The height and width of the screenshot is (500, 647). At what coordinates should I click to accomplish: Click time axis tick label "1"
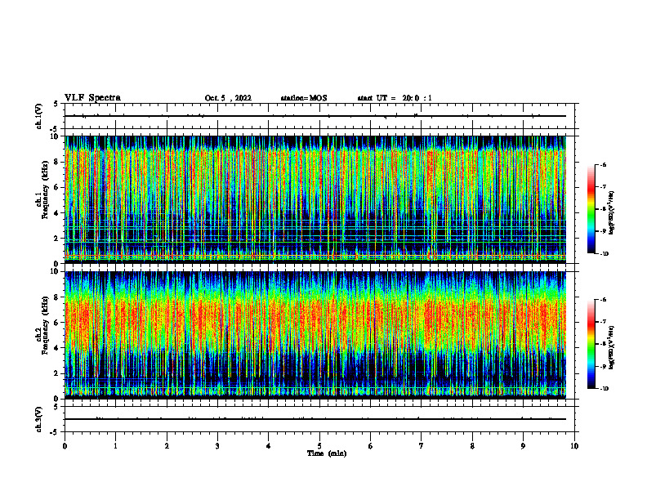coord(115,446)
